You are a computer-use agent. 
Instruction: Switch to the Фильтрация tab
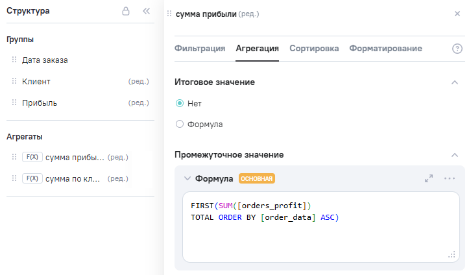(x=200, y=49)
